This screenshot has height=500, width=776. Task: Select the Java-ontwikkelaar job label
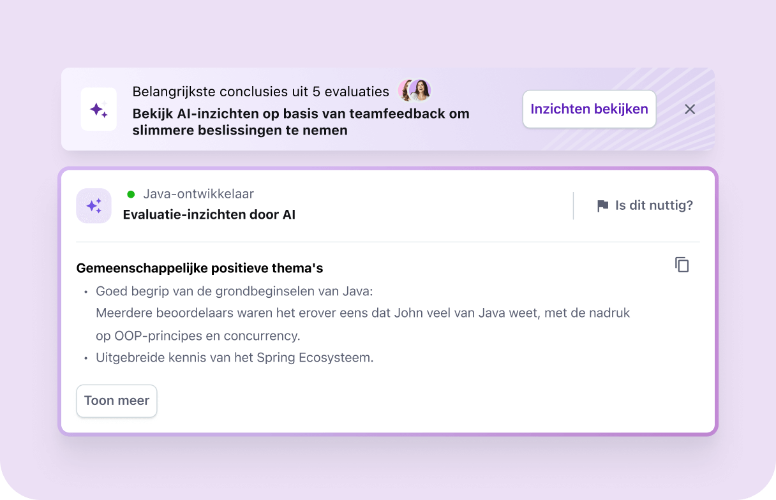tap(198, 194)
